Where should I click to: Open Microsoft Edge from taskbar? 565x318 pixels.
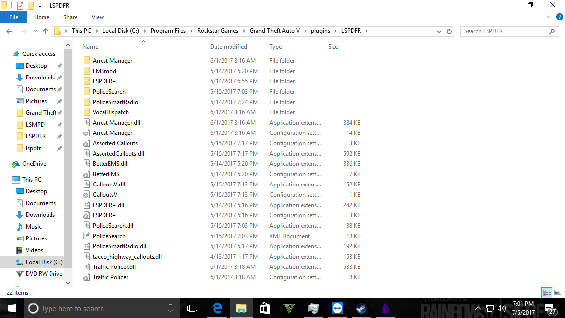[x=217, y=308]
